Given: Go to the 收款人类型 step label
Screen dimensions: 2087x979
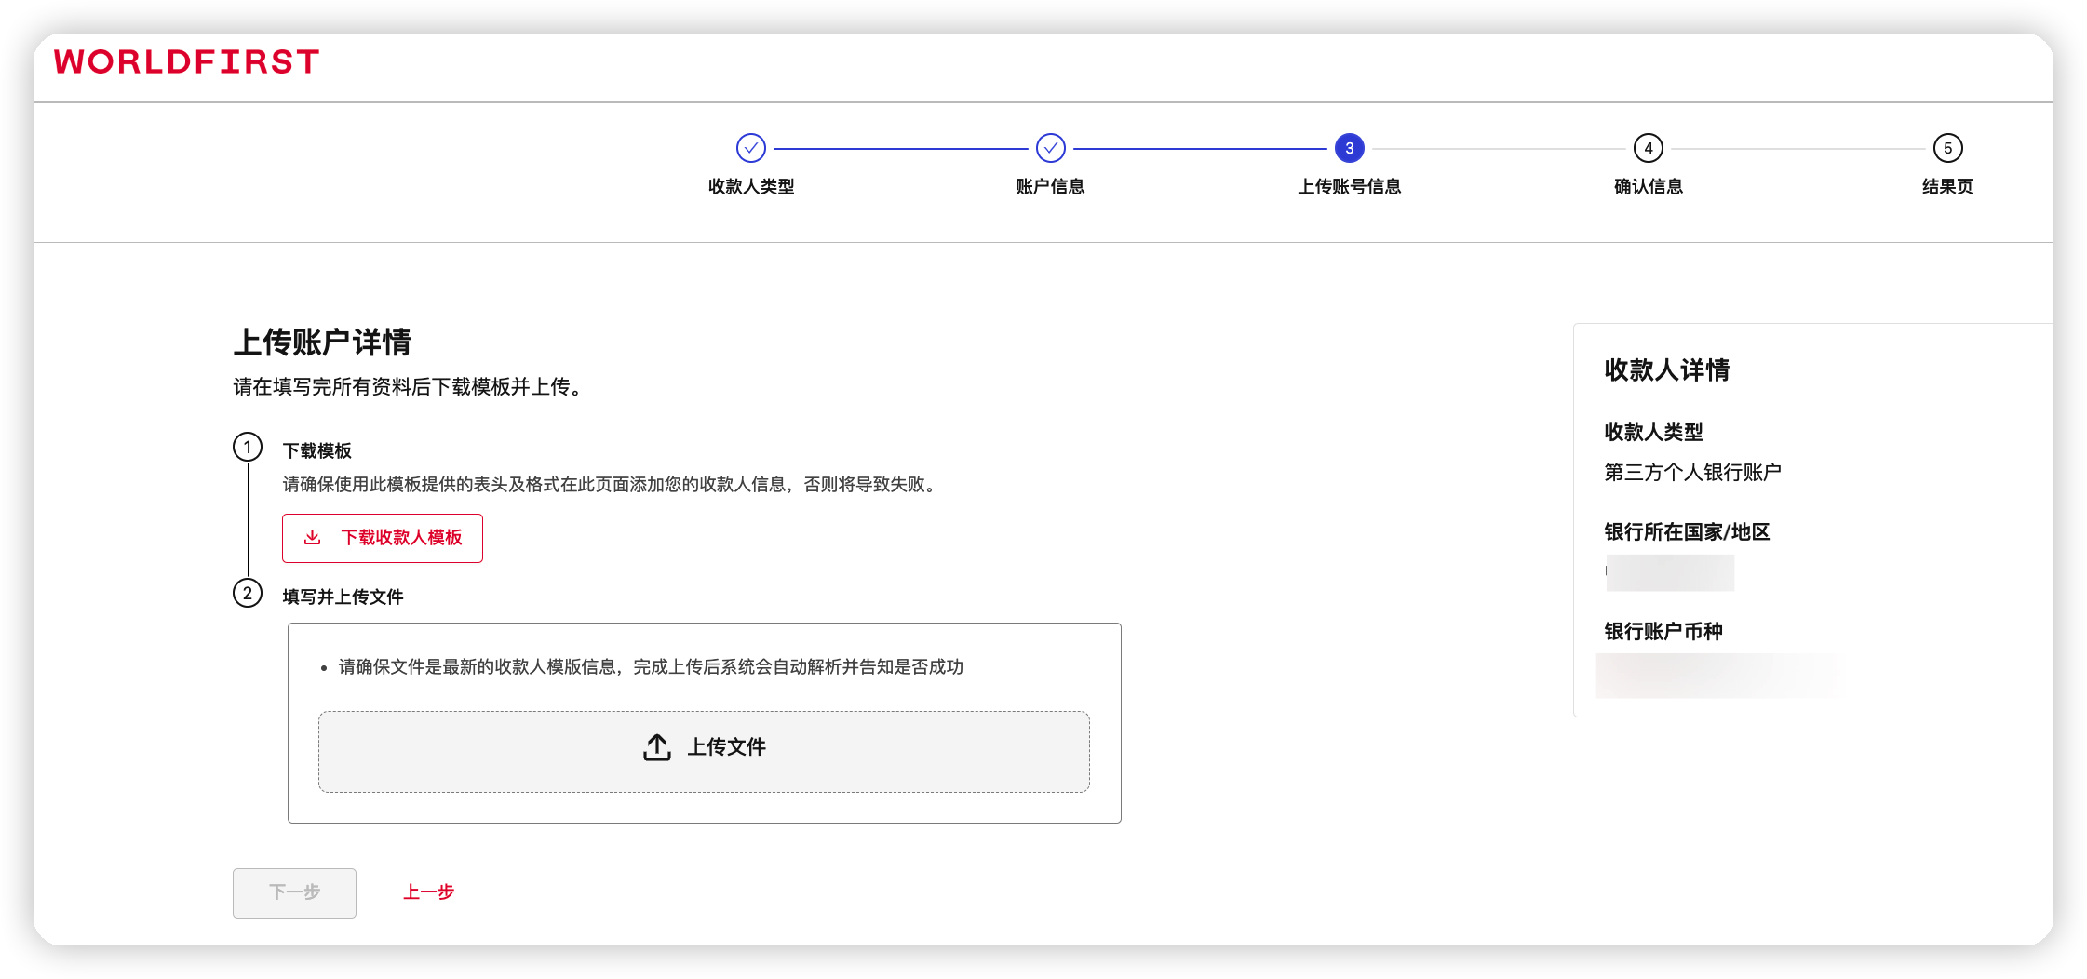Looking at the screenshot, I should point(750,187).
